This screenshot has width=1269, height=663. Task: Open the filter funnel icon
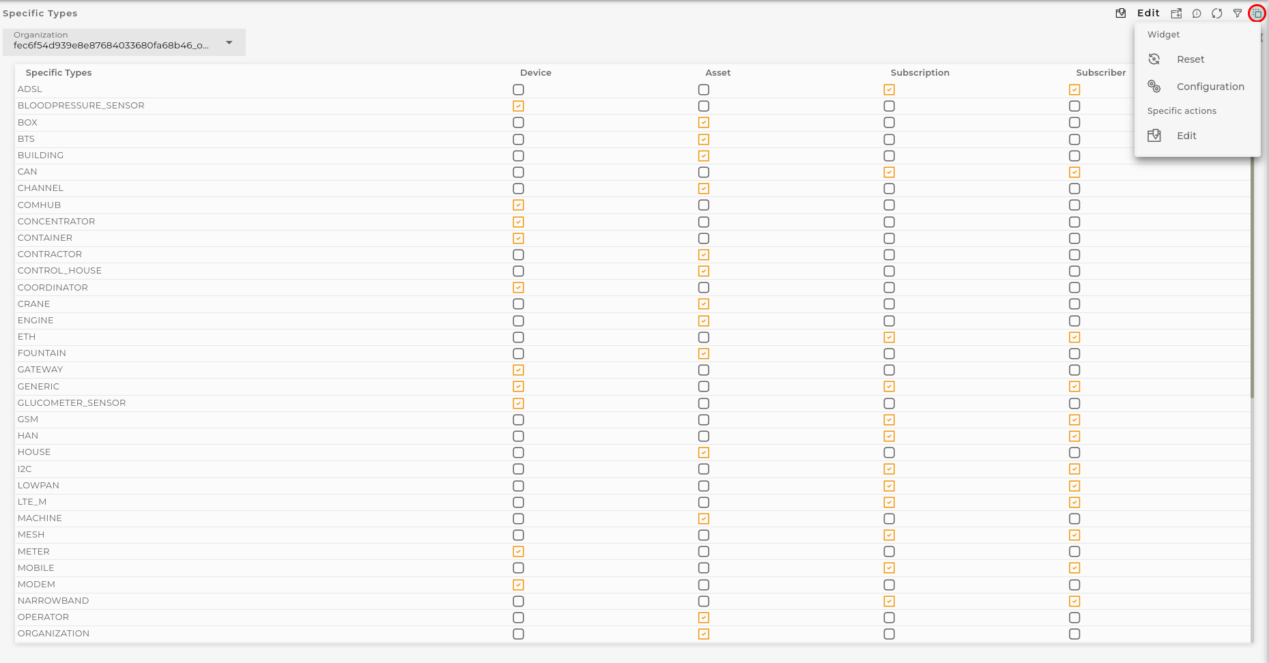click(x=1238, y=13)
